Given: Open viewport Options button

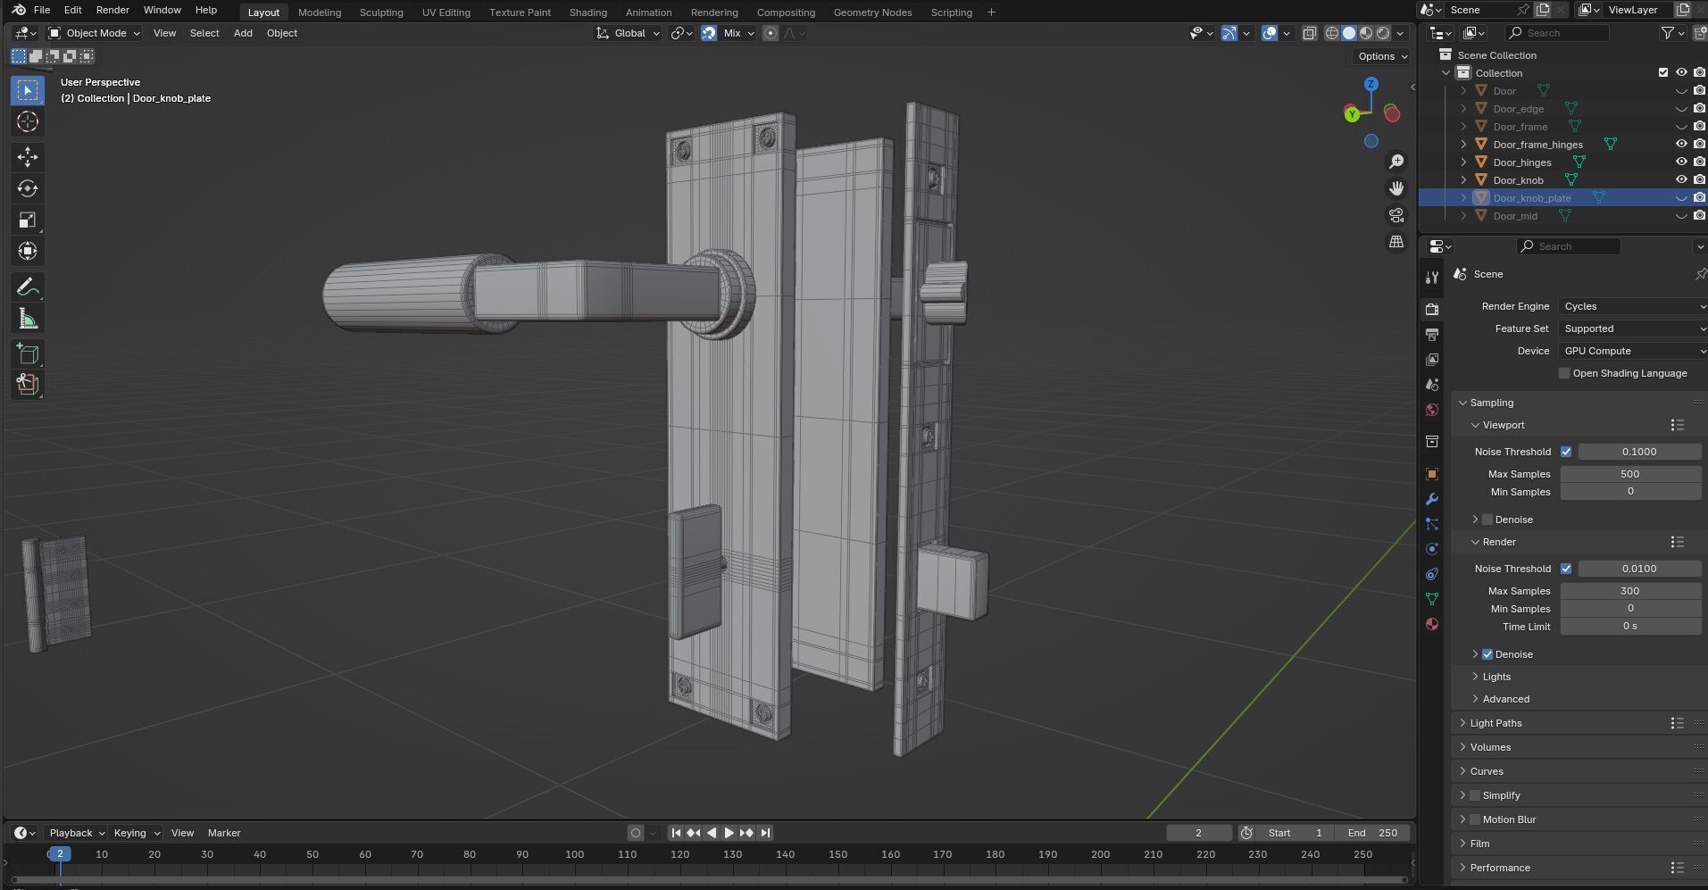Looking at the screenshot, I should pyautogui.click(x=1382, y=56).
